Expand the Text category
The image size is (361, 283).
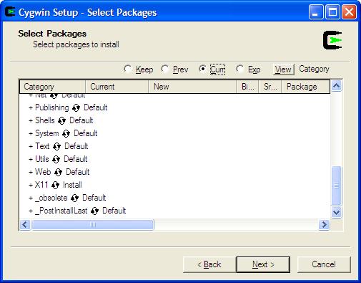31,147
